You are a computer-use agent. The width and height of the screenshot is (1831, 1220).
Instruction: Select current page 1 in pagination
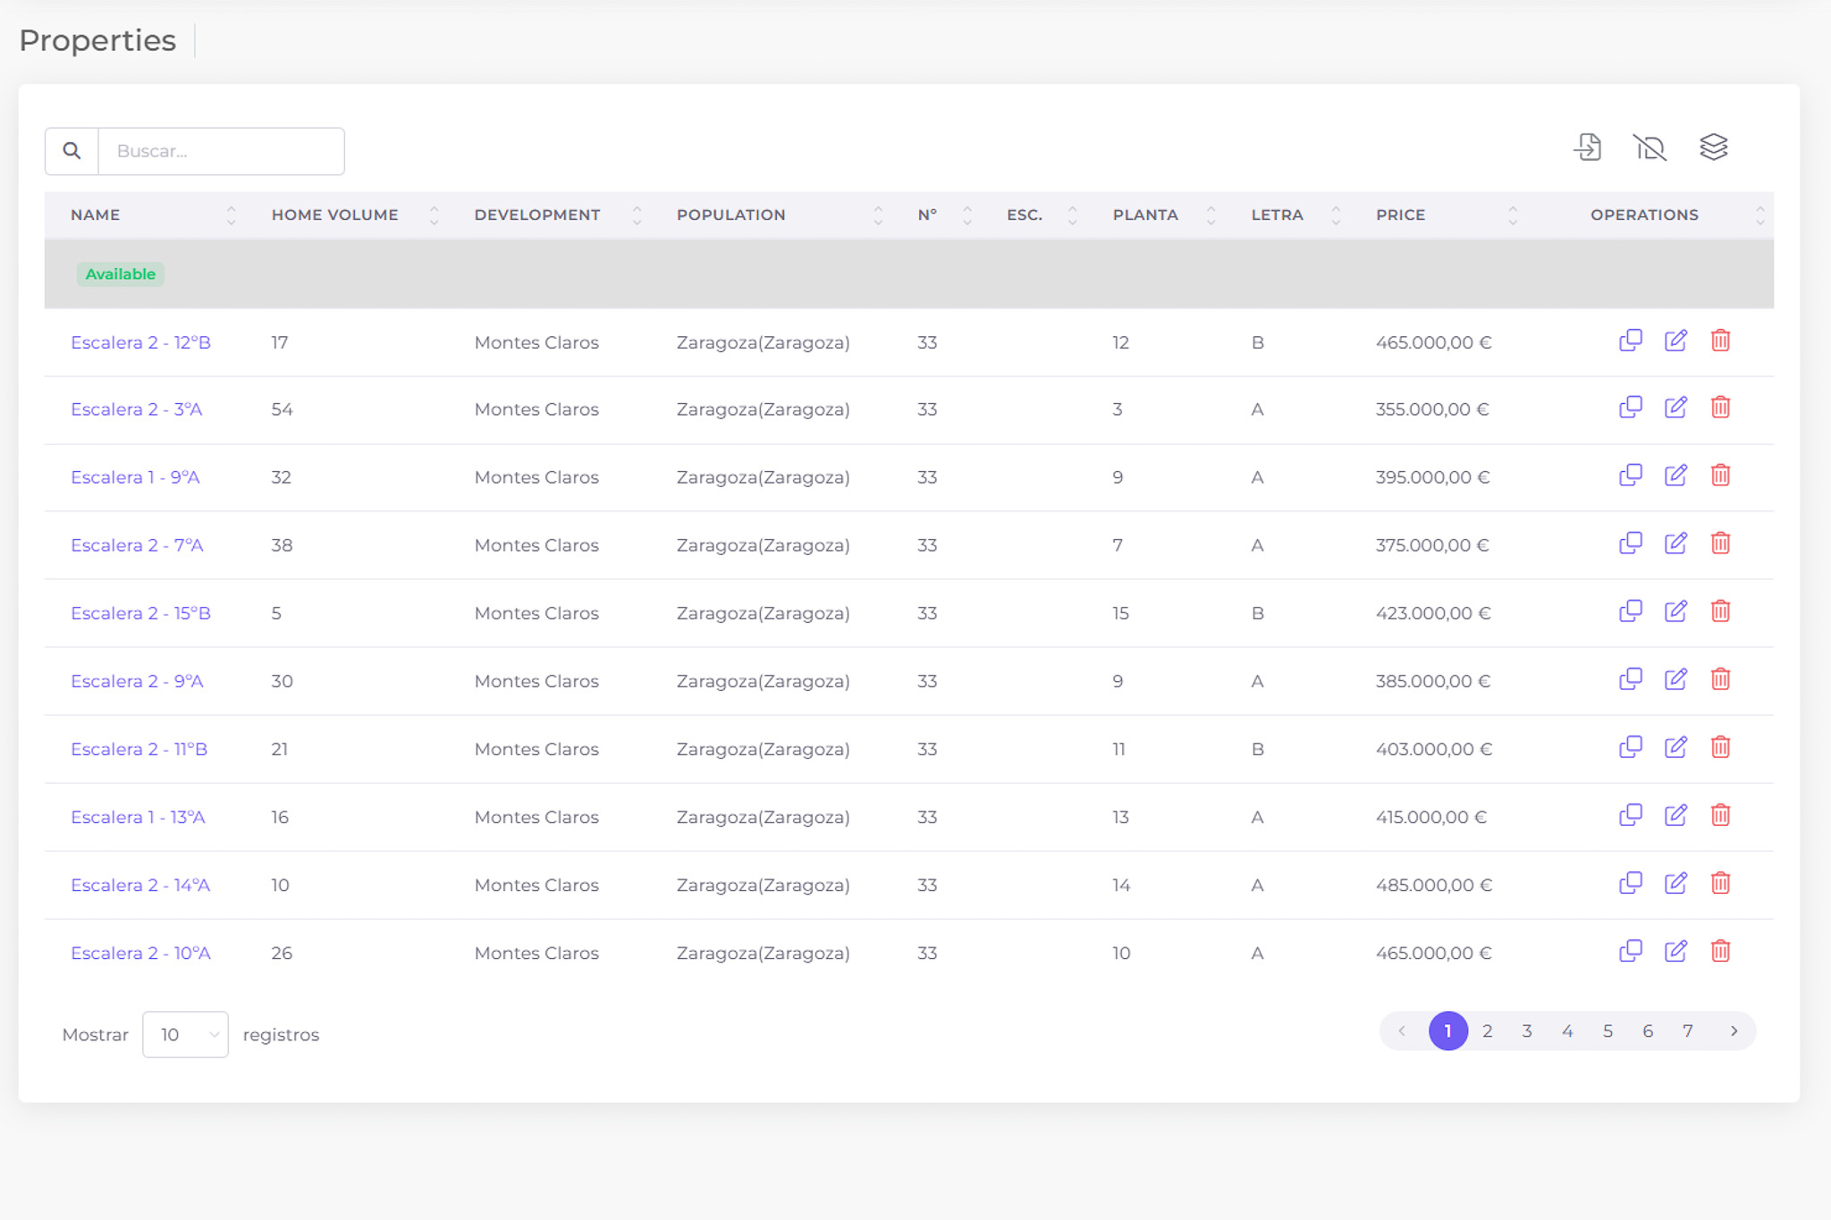click(1448, 1031)
